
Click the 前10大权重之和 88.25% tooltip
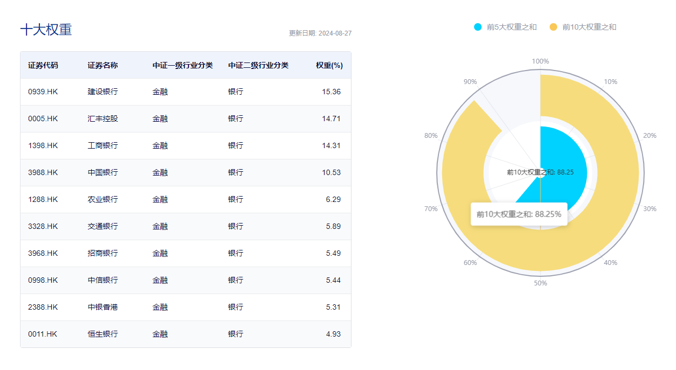click(x=519, y=214)
